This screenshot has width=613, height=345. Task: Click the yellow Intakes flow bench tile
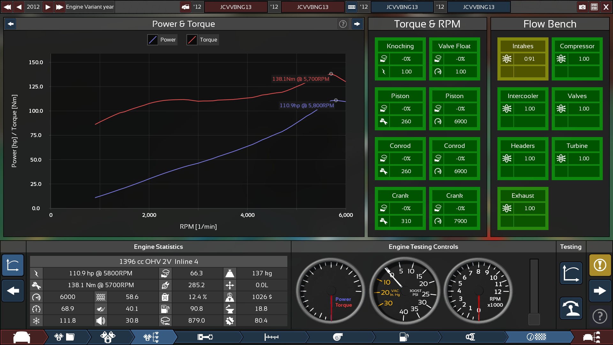click(x=523, y=59)
